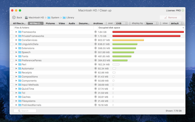This screenshot has width=195, height=122.
Task: Click the target icon in PreferencePanes row
Action: [95, 60]
